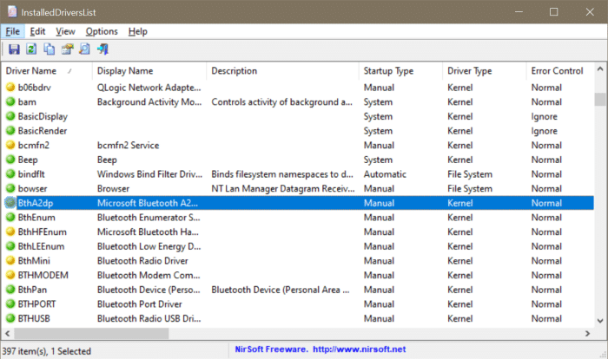Click the Exit toolbar icon
The width and height of the screenshot is (608, 359).
click(102, 49)
